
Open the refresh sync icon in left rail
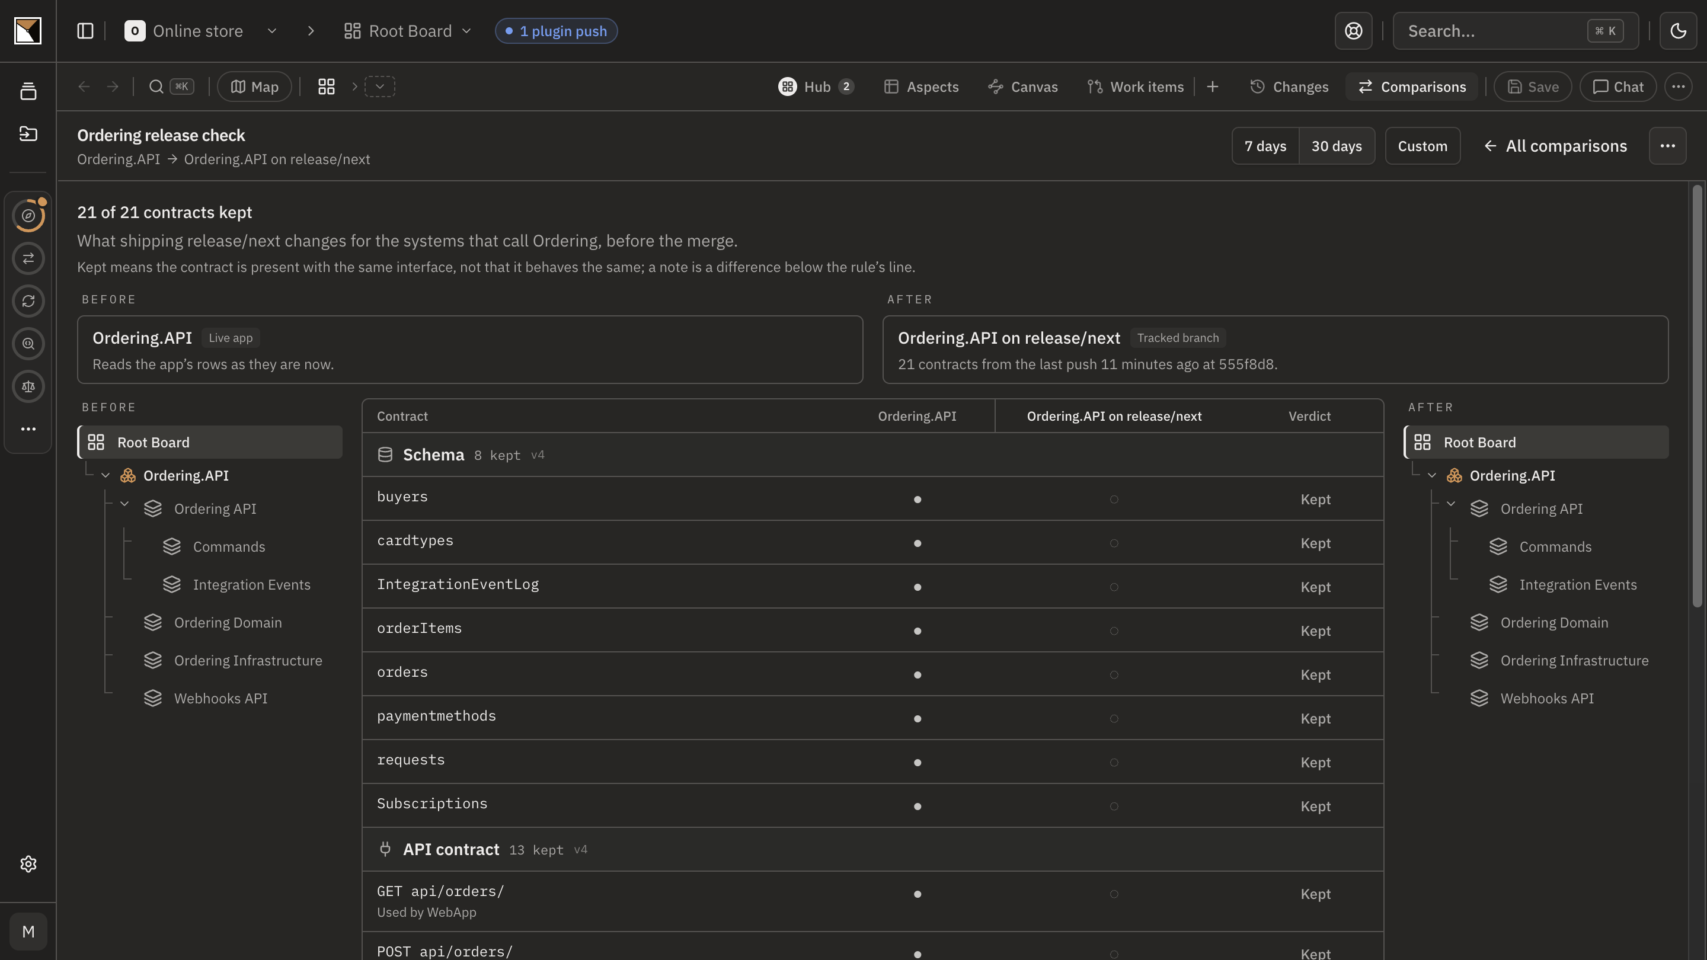click(x=28, y=302)
